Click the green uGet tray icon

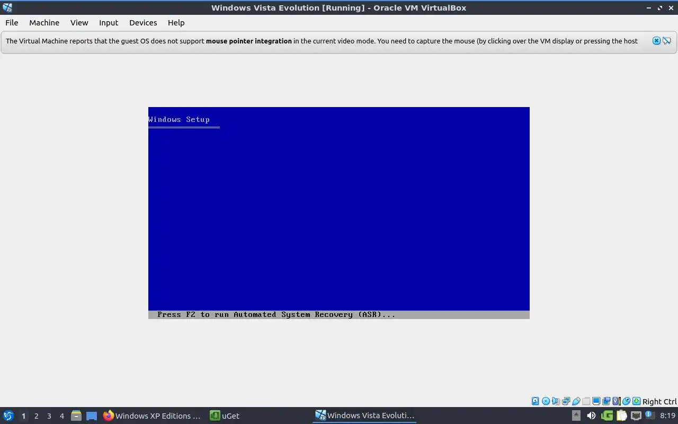tap(606, 416)
